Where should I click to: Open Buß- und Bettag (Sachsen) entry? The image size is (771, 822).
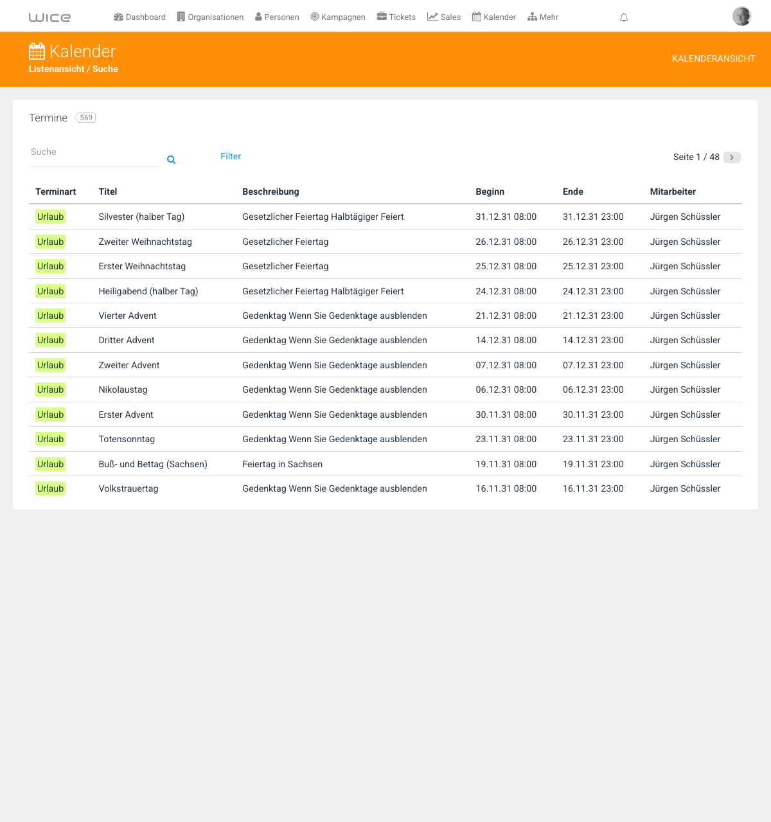153,464
